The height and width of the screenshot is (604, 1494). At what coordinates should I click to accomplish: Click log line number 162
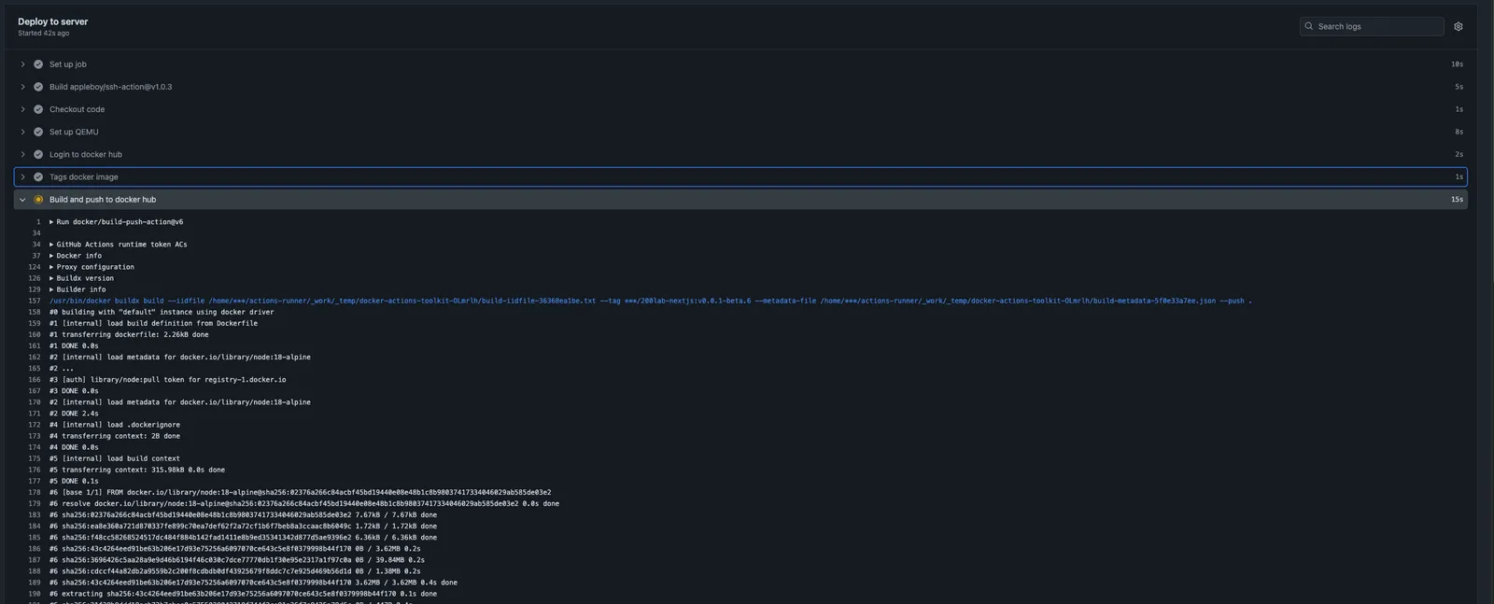click(35, 357)
